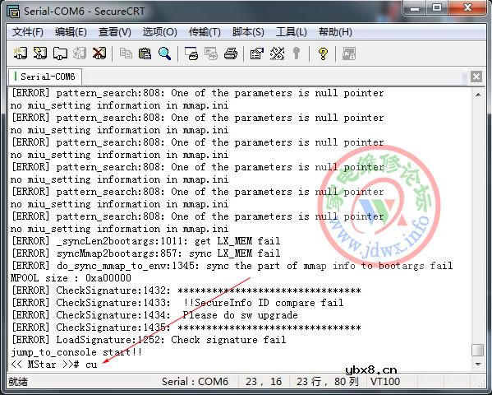This screenshot has width=492, height=395.
Task: Open Help with the question mark icon
Action: point(323,53)
